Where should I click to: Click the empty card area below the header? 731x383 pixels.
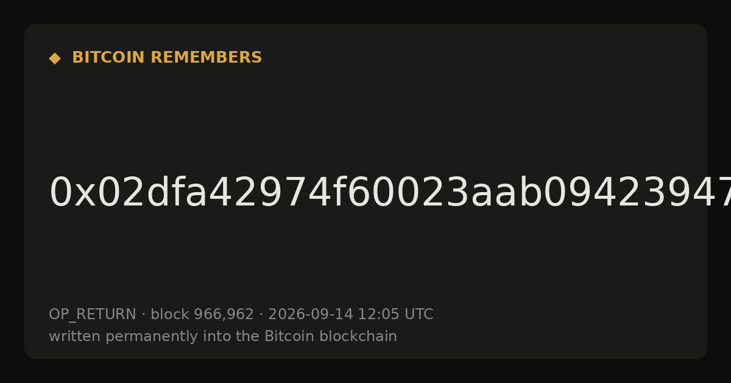click(365, 122)
